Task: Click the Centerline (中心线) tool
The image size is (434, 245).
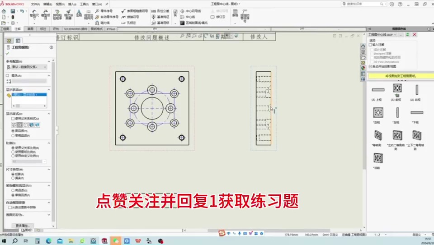Action: tap(188, 17)
